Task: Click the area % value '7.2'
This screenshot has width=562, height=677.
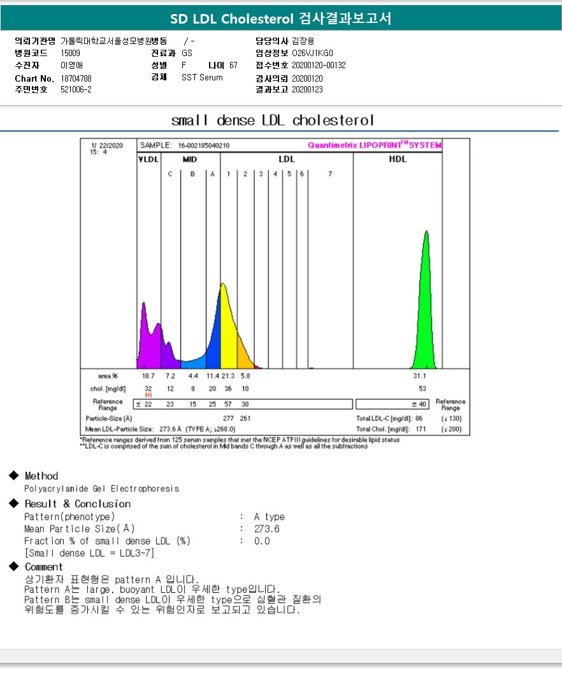Action: (x=171, y=376)
